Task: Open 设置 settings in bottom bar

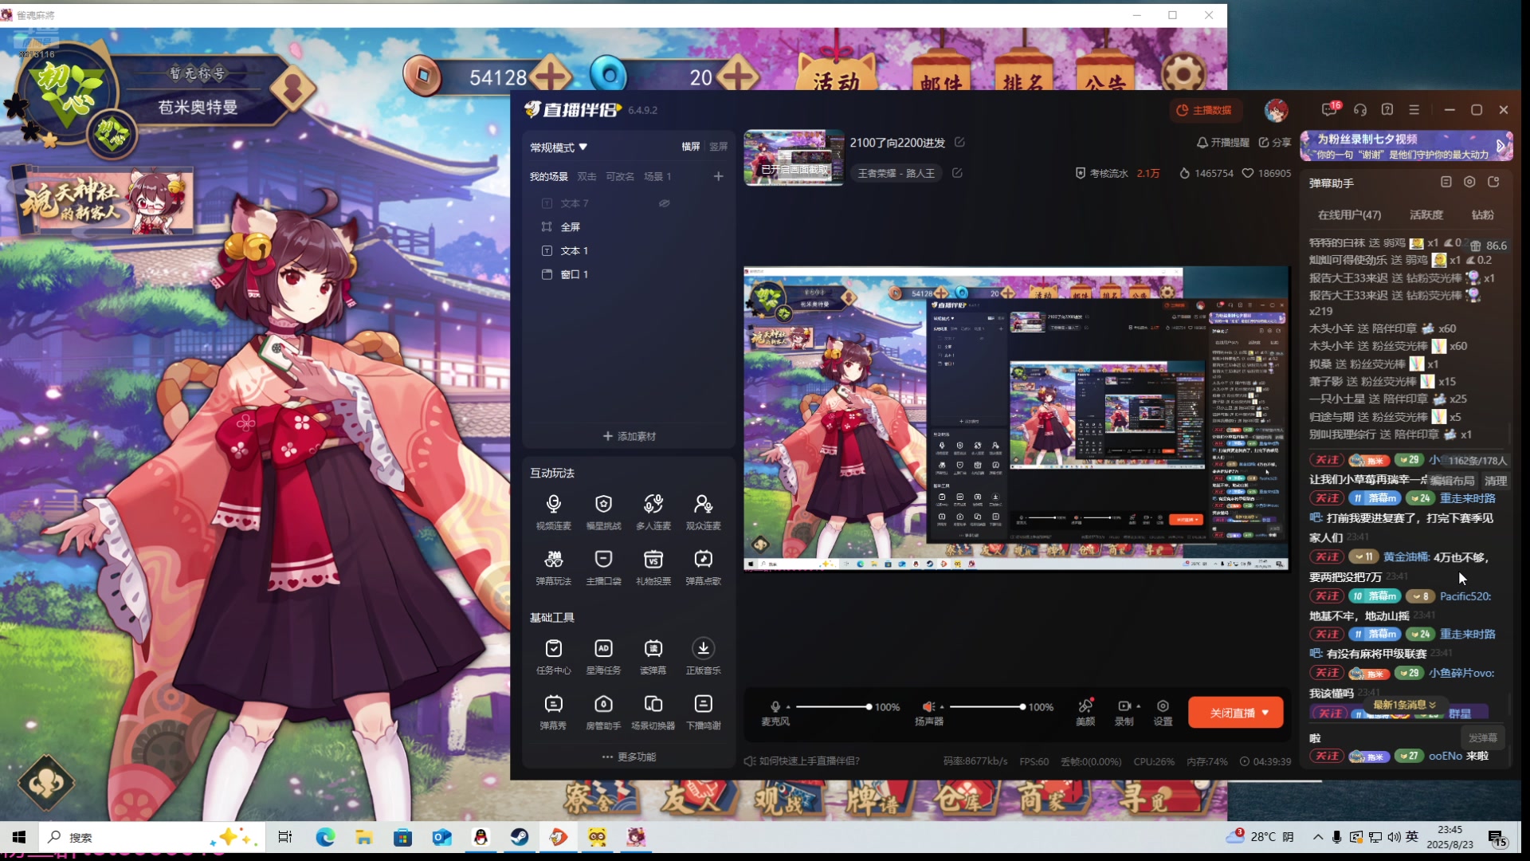Action: [1163, 712]
